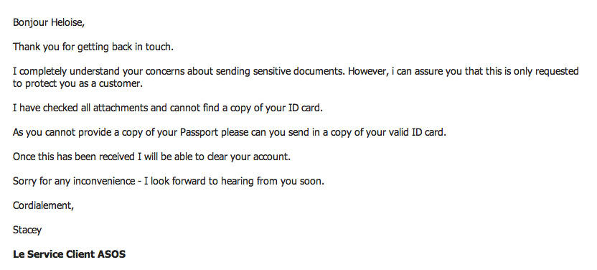Click 'Once this has been received'
The height and width of the screenshot is (270, 597).
73,157
